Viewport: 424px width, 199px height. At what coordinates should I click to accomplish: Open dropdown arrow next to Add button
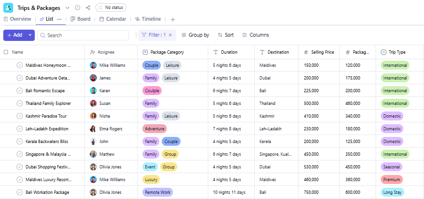tap(30, 35)
